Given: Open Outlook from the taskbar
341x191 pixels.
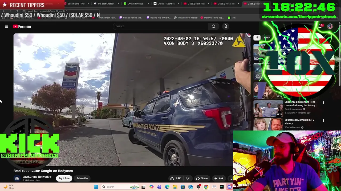Looking at the screenshot, I should [190, 187].
